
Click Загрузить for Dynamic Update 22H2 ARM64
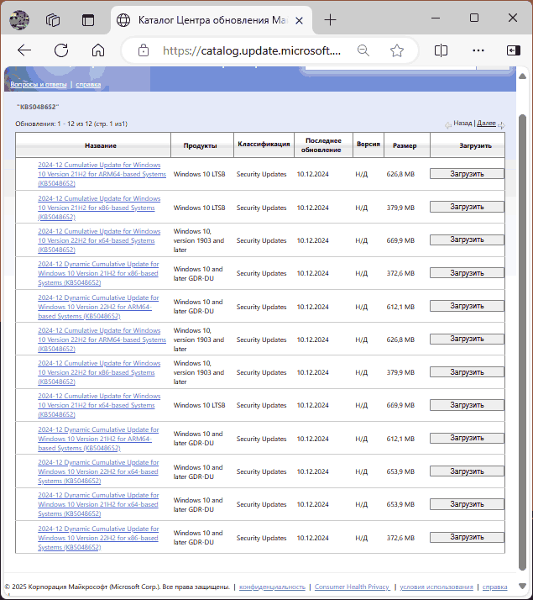(x=467, y=306)
